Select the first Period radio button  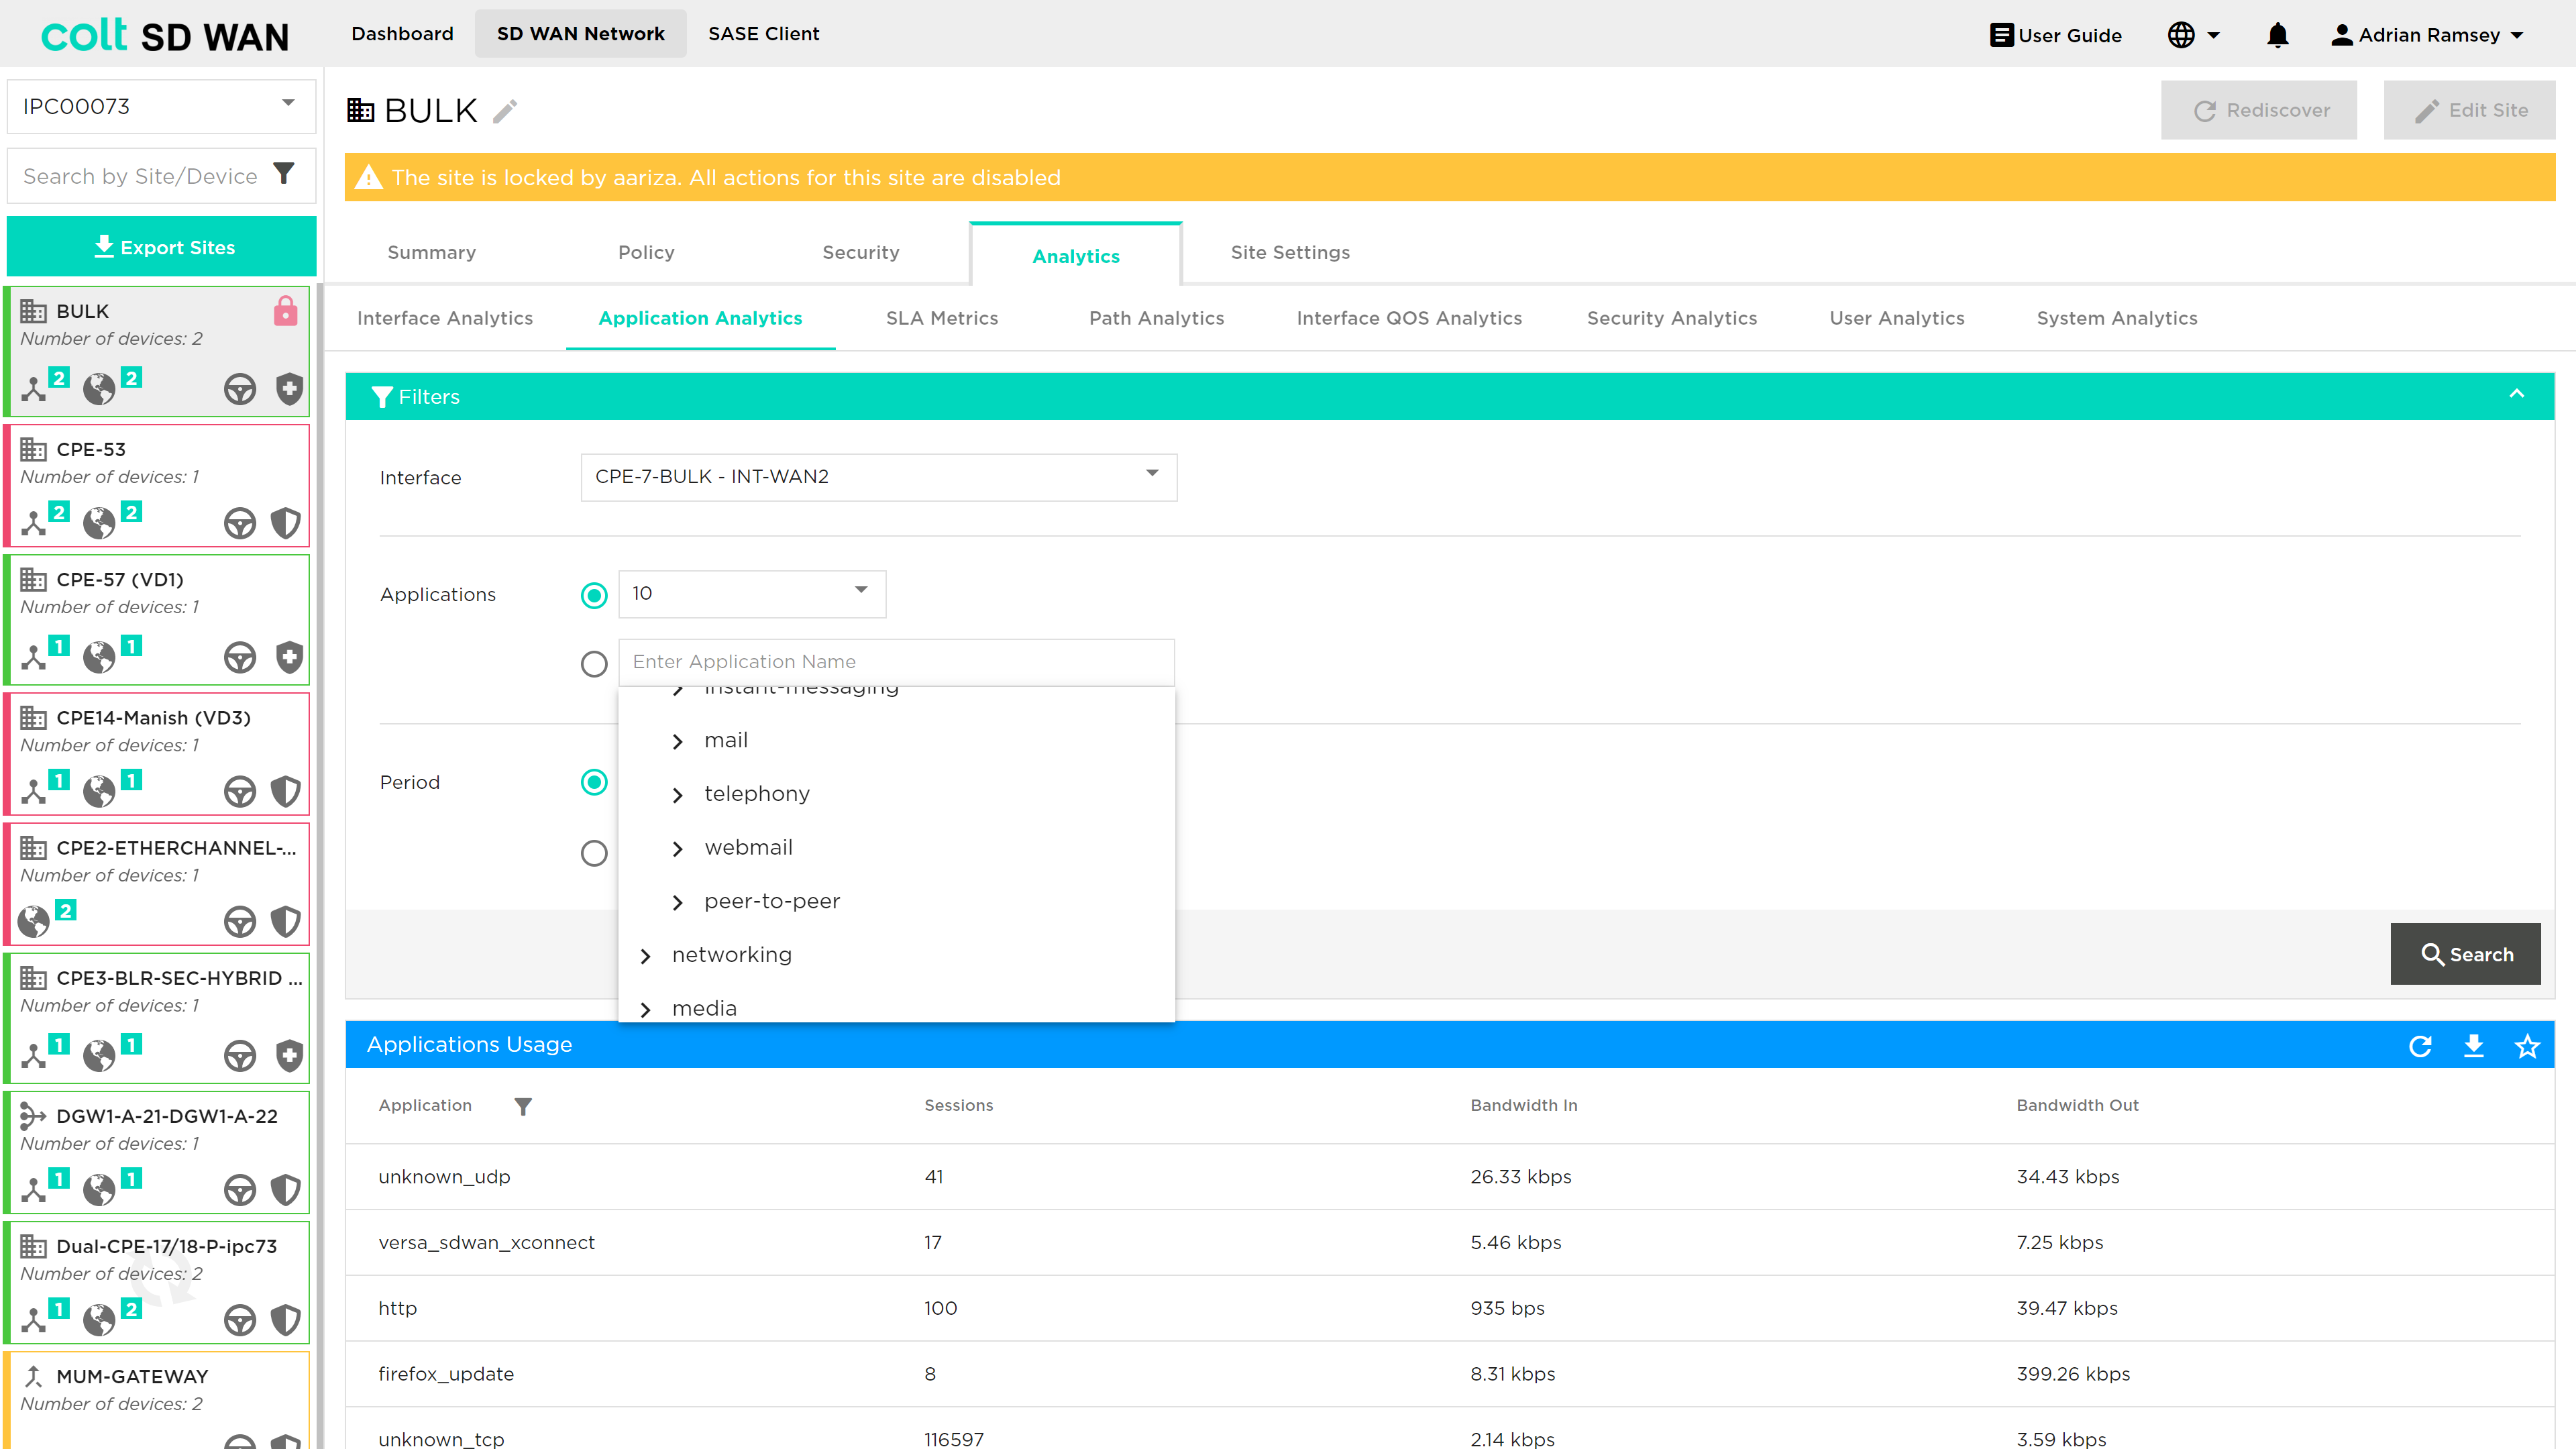[594, 782]
